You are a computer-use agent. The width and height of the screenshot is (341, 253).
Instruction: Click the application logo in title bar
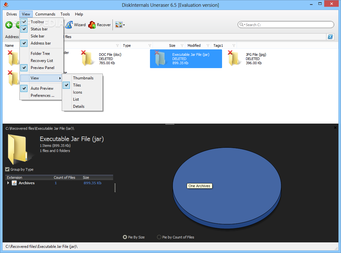click(6, 5)
